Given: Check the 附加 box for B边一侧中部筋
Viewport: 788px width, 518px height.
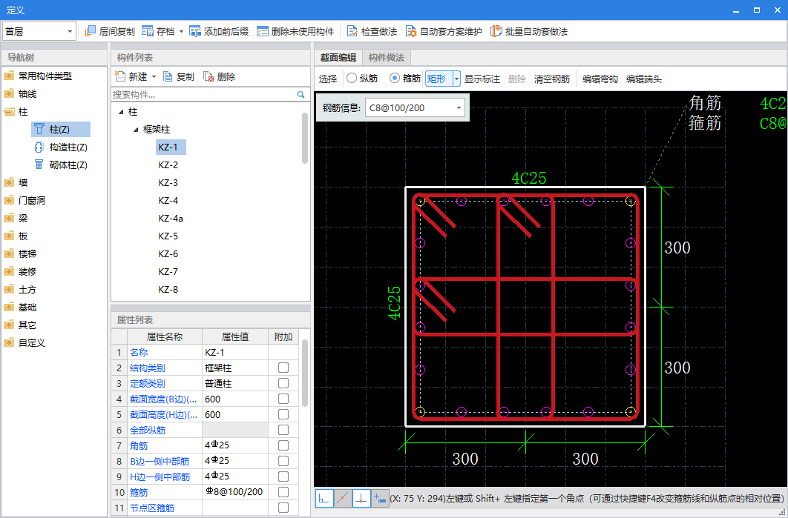Looking at the screenshot, I should pyautogui.click(x=283, y=461).
